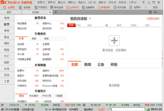
Task: Click the Choice logo icon
Action: 2,2
